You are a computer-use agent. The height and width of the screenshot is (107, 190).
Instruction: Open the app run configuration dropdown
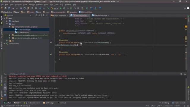tap(55, 8)
